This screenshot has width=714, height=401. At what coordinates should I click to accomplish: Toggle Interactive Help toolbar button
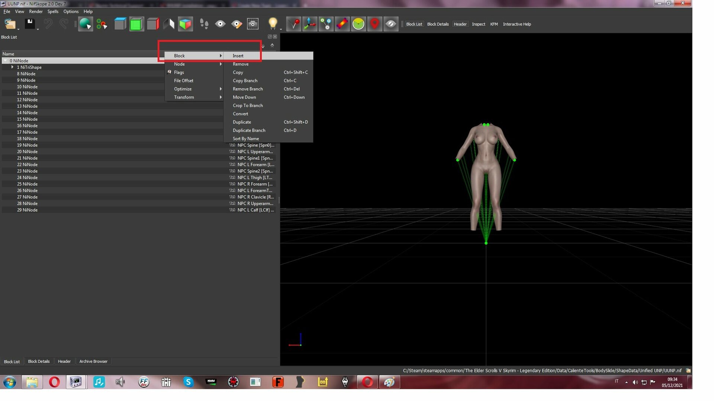pyautogui.click(x=517, y=24)
